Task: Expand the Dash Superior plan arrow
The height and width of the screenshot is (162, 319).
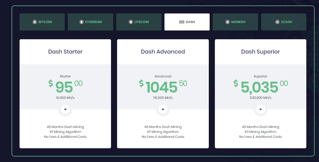Action: coord(260,109)
